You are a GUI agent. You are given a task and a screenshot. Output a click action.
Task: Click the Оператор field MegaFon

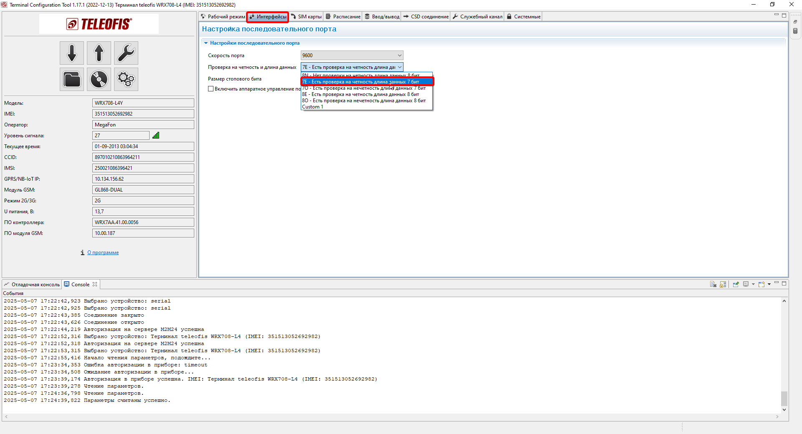(143, 125)
